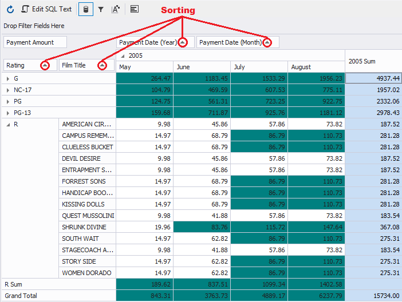Viewport: 402px width, 302px height.
Task: Expand the PG rating row
Action: click(x=8, y=101)
